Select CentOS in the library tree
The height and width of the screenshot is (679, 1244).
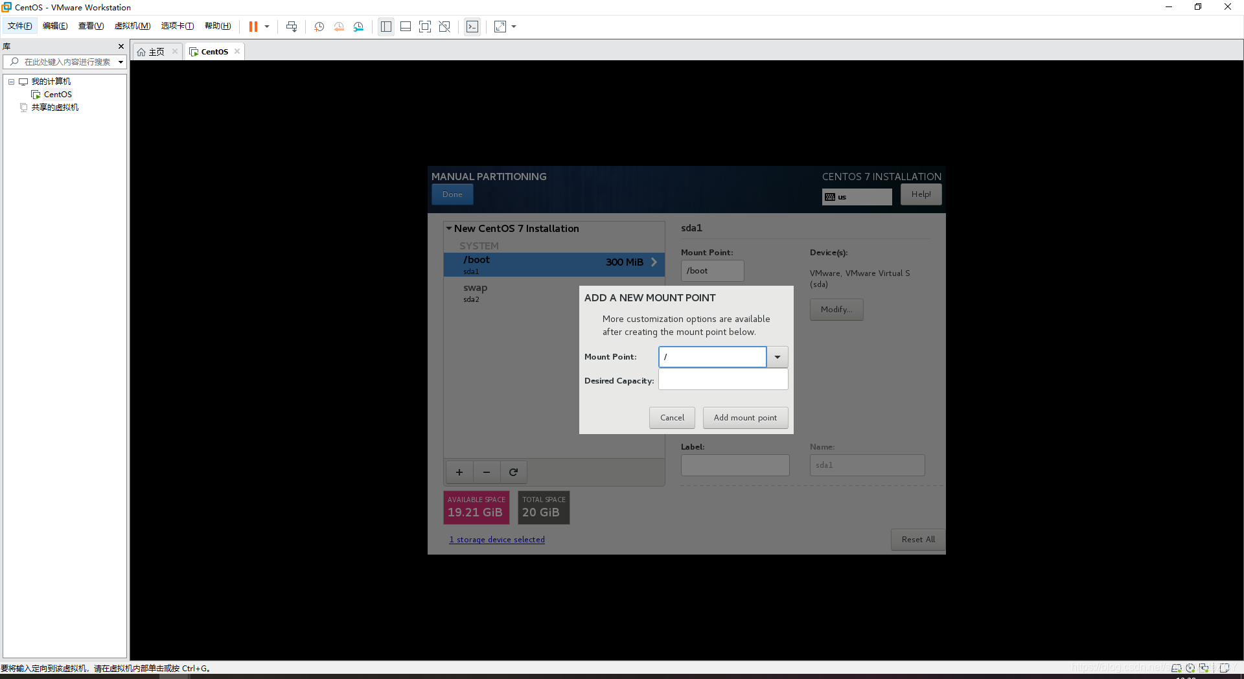pos(58,95)
